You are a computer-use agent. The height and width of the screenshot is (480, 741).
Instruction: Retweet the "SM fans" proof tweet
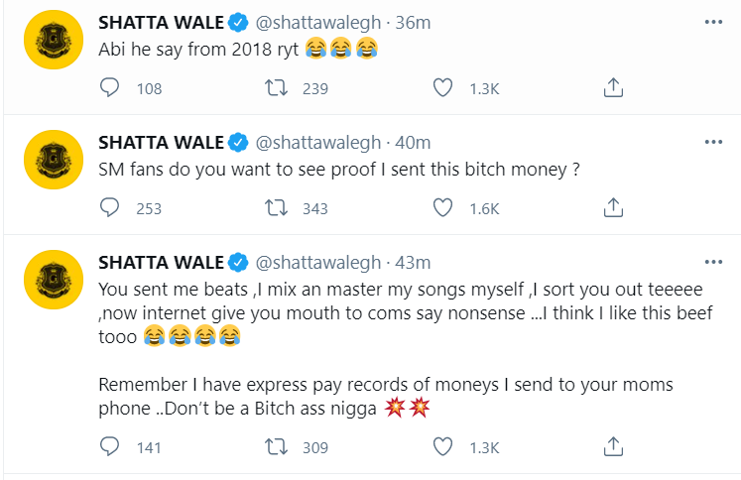click(279, 207)
